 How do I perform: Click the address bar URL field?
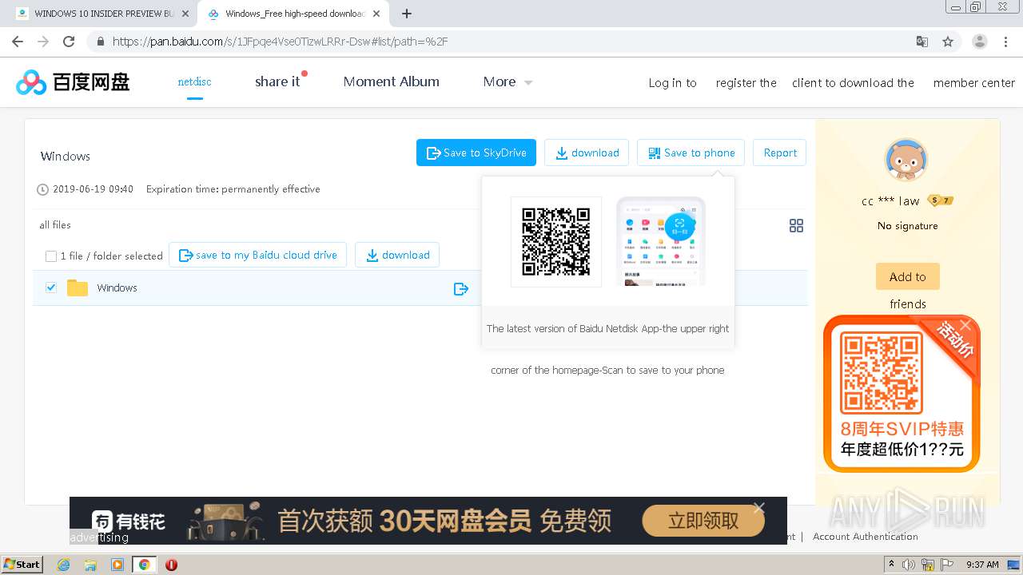coord(504,42)
